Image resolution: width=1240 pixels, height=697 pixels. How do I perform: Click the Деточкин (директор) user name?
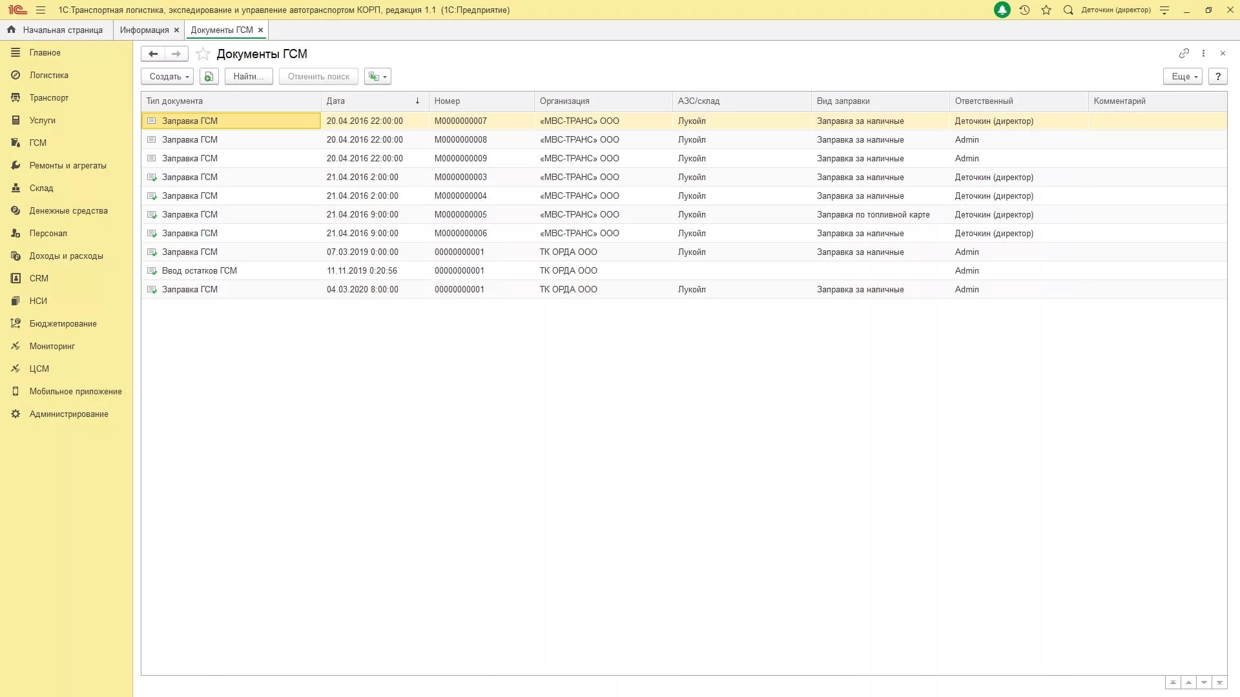tap(1116, 10)
